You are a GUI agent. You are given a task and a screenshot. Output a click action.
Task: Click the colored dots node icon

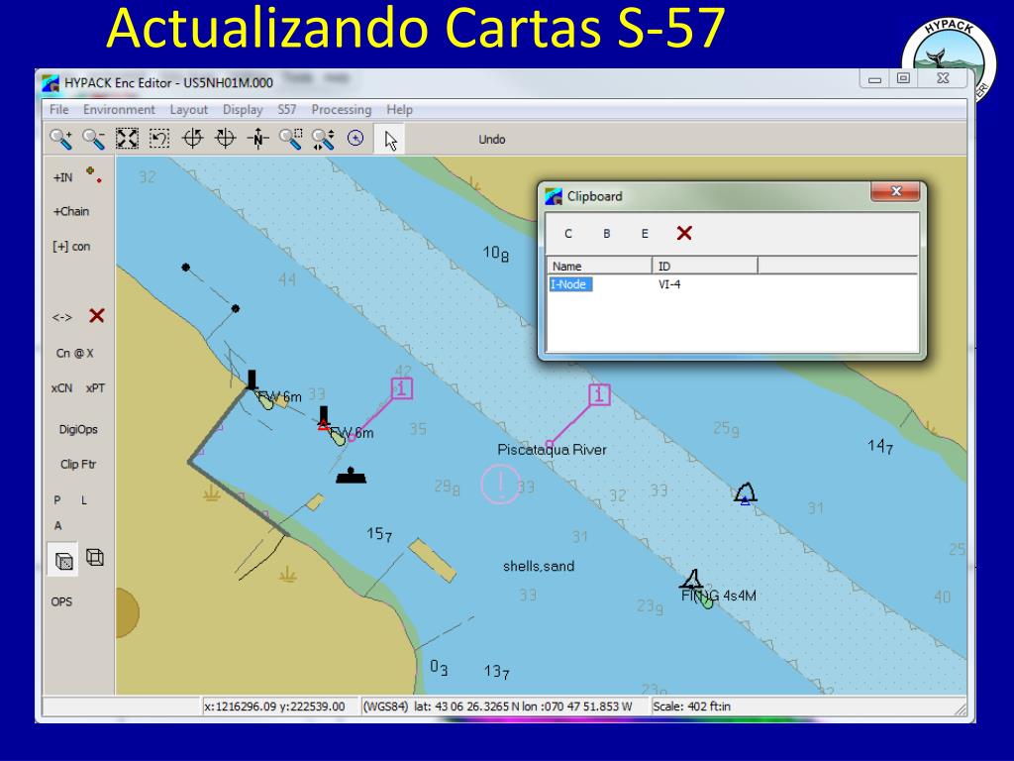click(x=94, y=174)
